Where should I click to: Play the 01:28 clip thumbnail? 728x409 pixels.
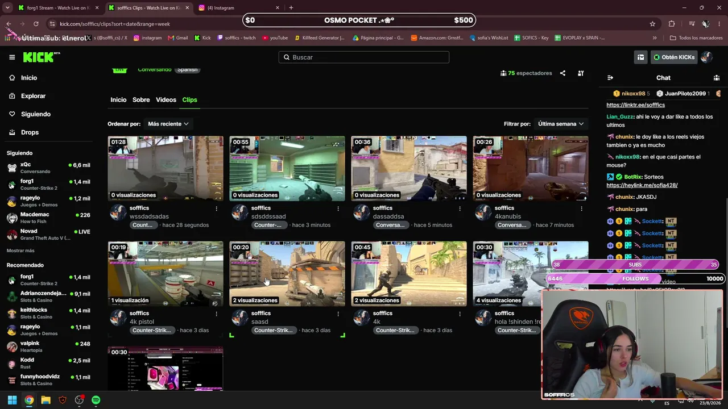[166, 168]
